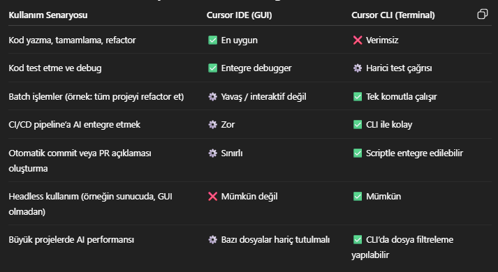Click gear icon beside 'Bazı dosyalar hariç tutulmalı'
The image size is (498, 272).
coord(212,239)
